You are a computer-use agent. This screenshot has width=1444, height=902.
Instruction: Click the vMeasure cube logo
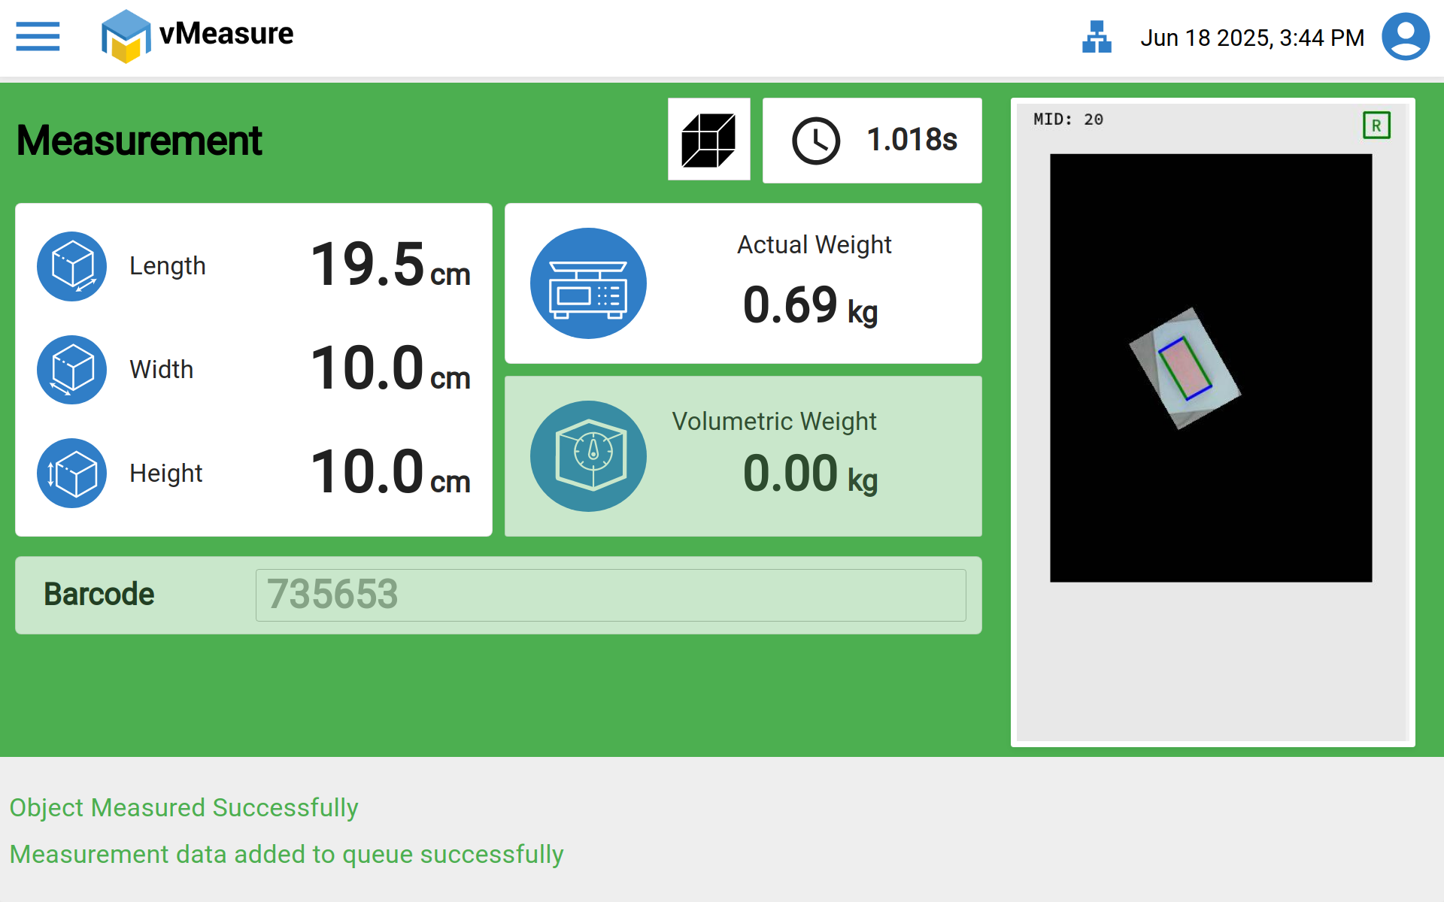(126, 36)
